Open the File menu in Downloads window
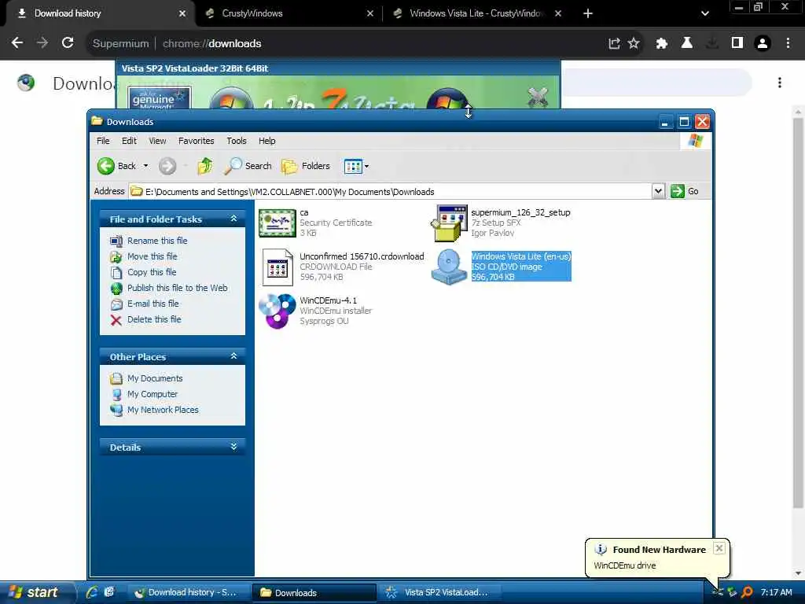The image size is (805, 604). click(103, 141)
